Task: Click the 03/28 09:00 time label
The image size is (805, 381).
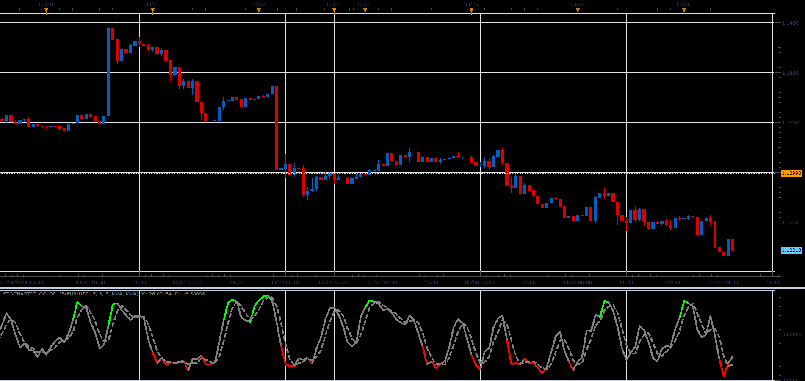Action: tap(723, 282)
